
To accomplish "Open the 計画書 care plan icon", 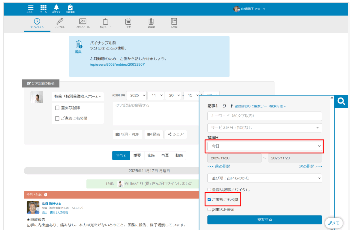I will [151, 22].
